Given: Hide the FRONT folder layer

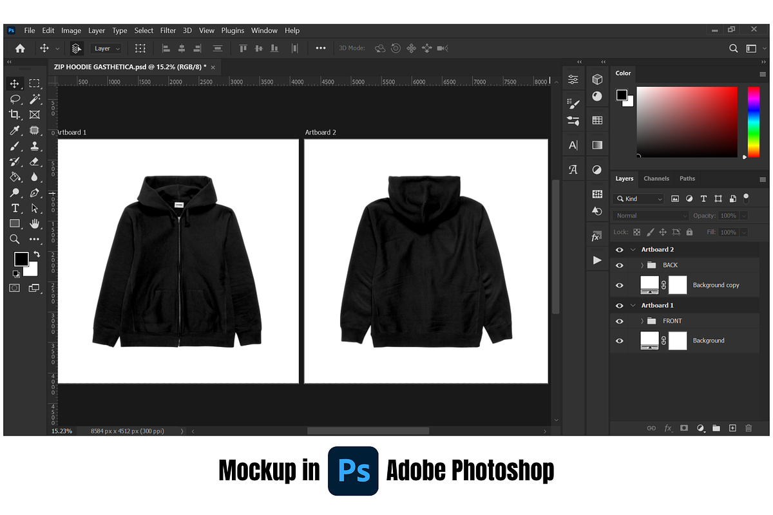Looking at the screenshot, I should (620, 321).
